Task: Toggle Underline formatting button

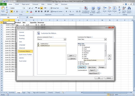Action: (x=17, y=11)
